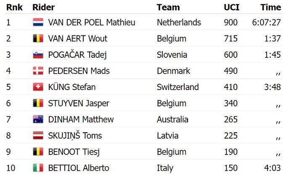The height and width of the screenshot is (175, 286).
Task: Click the Denmark flag beside Pedersen
Action: 38,71
